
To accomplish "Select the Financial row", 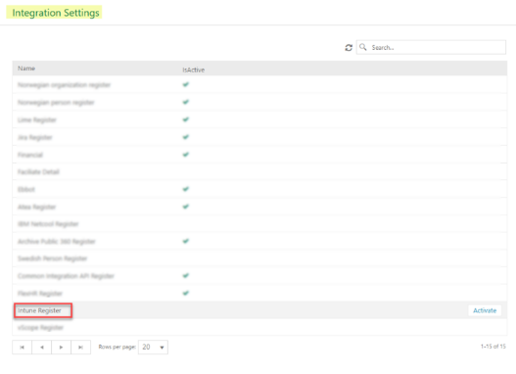I will (x=259, y=155).
